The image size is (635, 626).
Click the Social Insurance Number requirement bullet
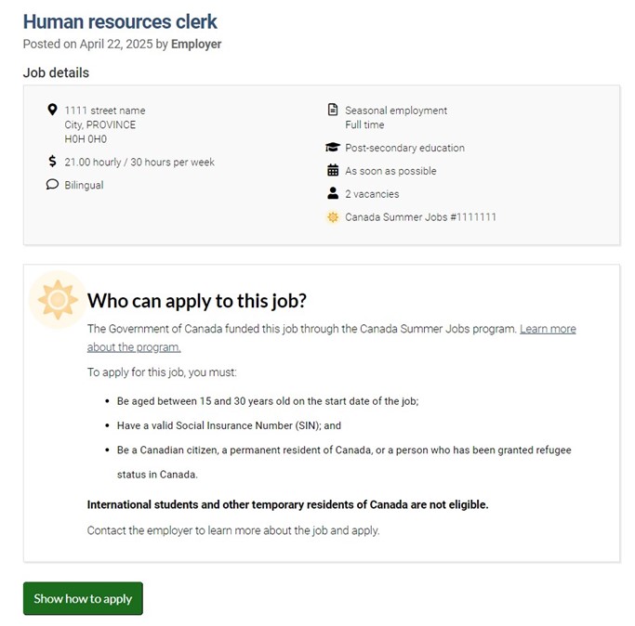pyautogui.click(x=229, y=425)
